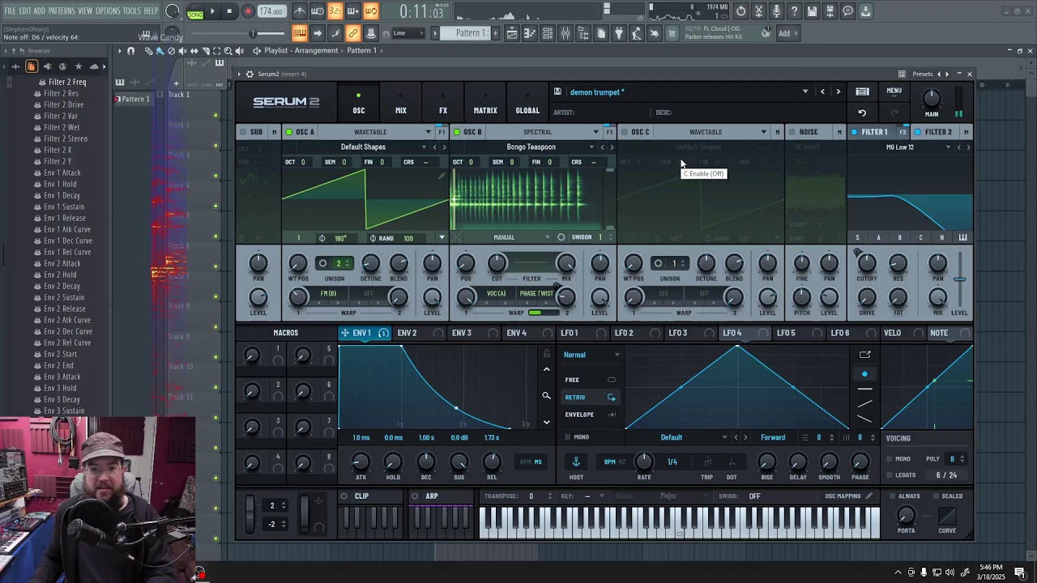
Task: Select the ENVELOPE LFO trigger mode
Action: [x=590, y=415]
